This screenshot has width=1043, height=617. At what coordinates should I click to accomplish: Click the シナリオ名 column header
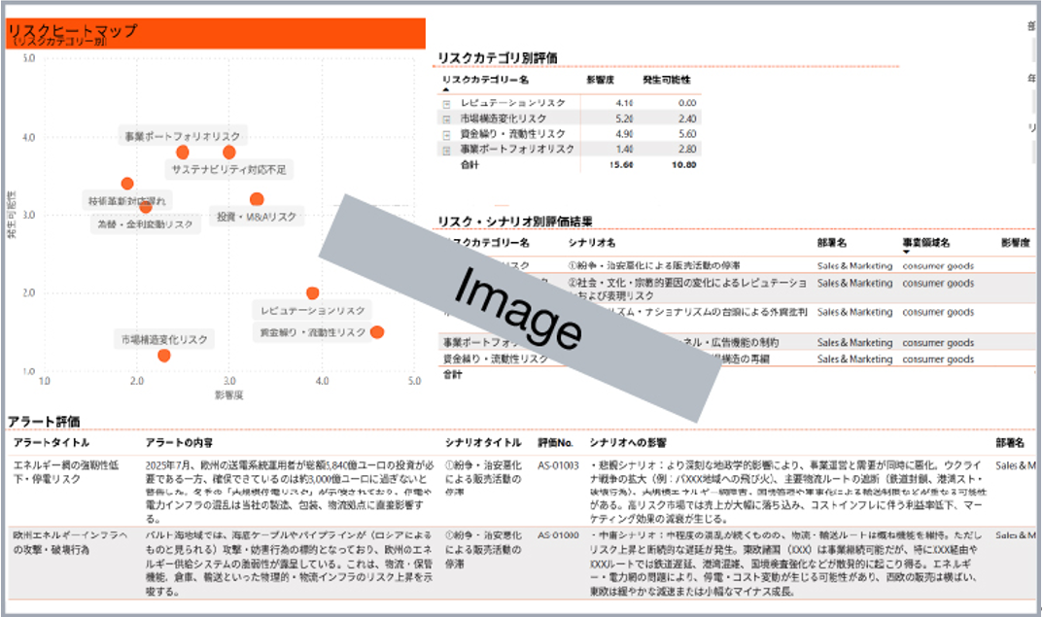591,242
